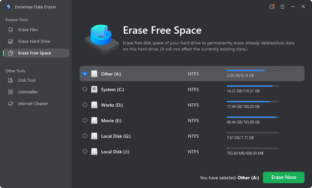Viewport: 312px width, 188px height.
Task: Select the Other (A:) radio button
Action: click(85, 74)
